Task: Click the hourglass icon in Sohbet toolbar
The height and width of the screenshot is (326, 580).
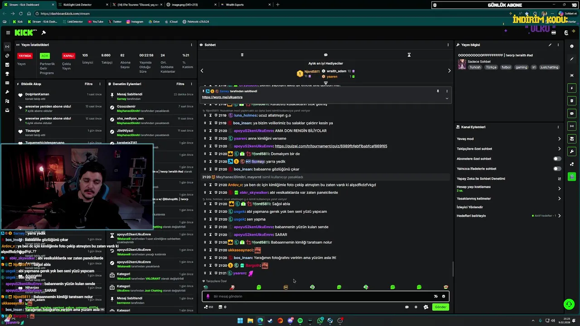Action: click(x=409, y=55)
